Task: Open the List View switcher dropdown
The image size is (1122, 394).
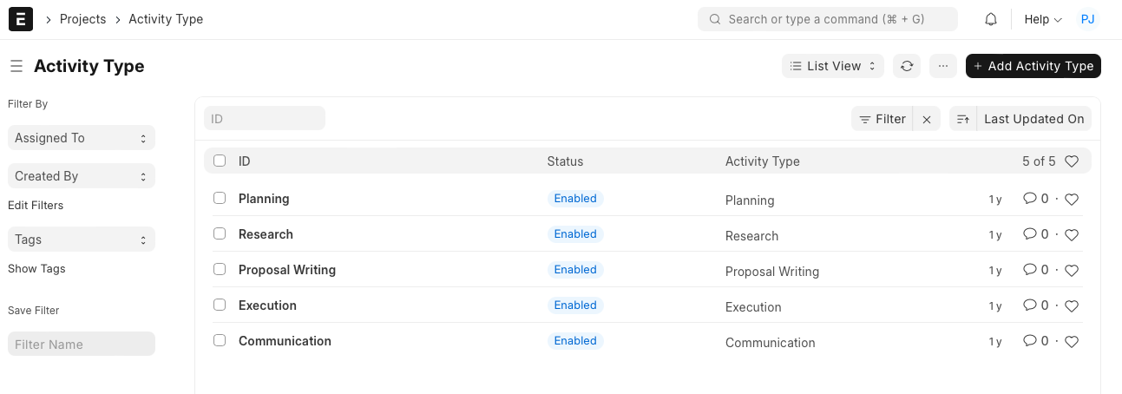Action: point(833,66)
